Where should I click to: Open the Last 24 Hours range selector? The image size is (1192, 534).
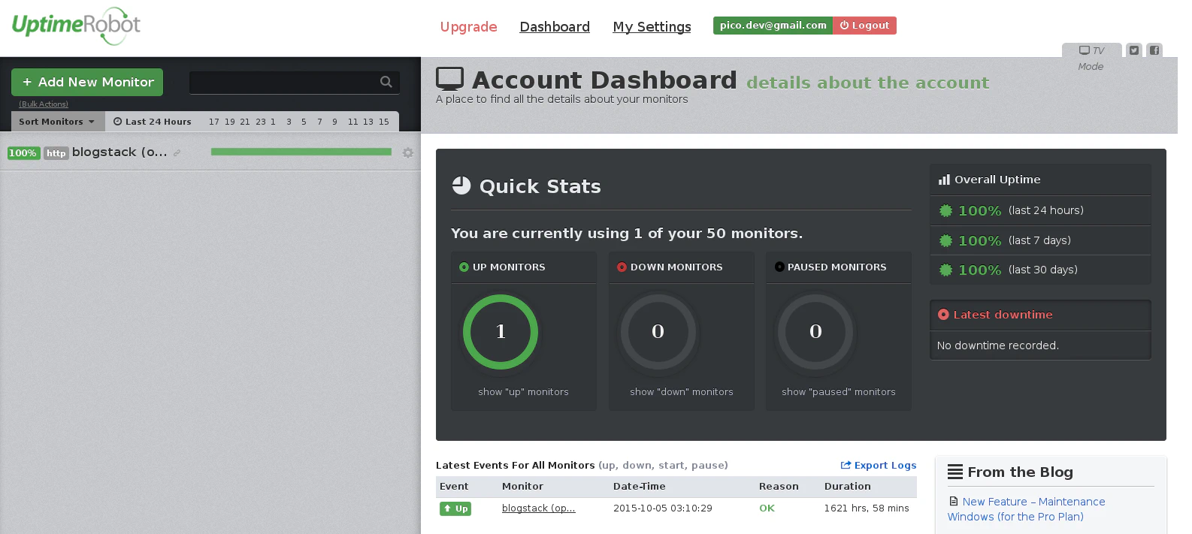click(x=153, y=122)
